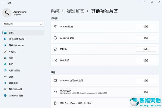
Task: Open 网络和 Internet settings
Action: (16, 45)
